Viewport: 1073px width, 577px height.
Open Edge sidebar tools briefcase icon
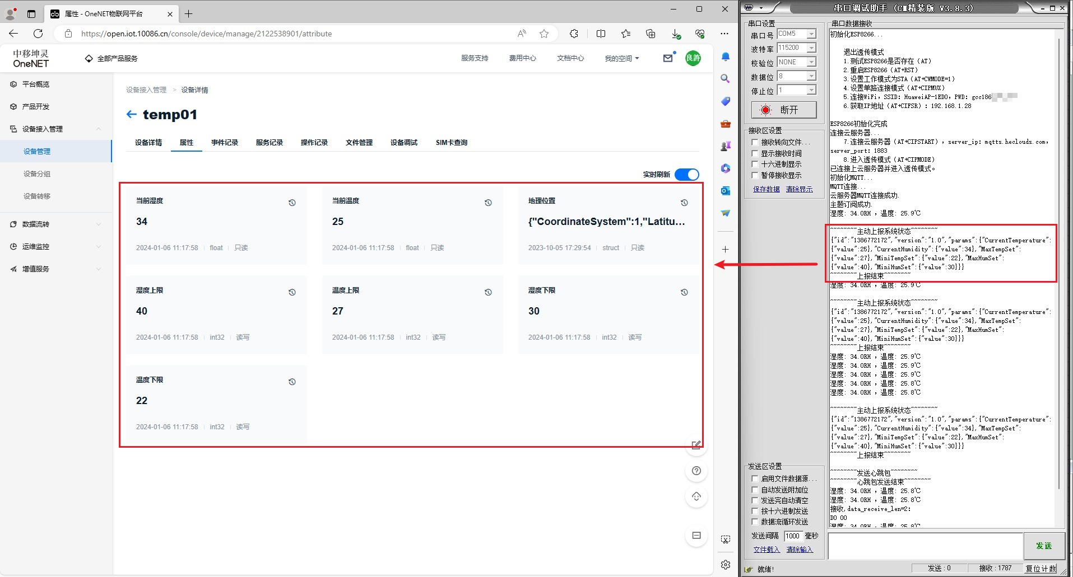click(726, 124)
